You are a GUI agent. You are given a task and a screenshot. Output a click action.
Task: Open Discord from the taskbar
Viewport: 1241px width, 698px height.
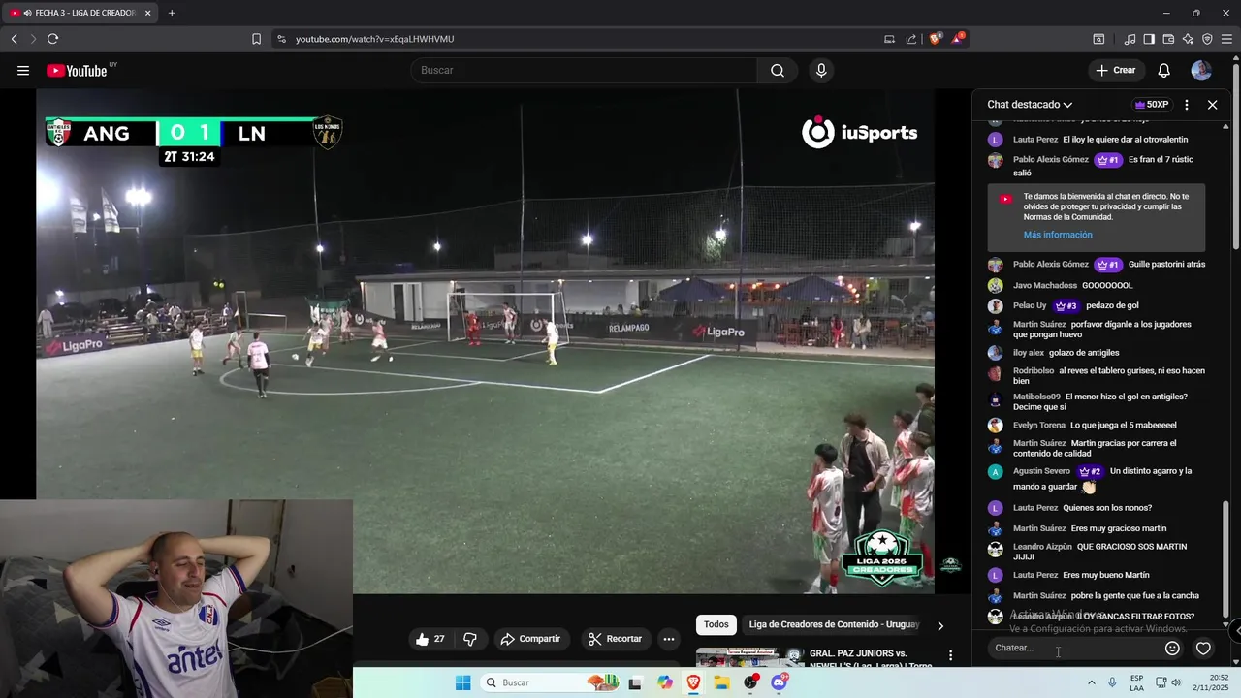tap(780, 682)
